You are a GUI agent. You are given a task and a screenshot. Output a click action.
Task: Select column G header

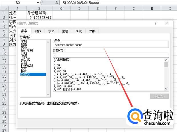pos(134,9)
